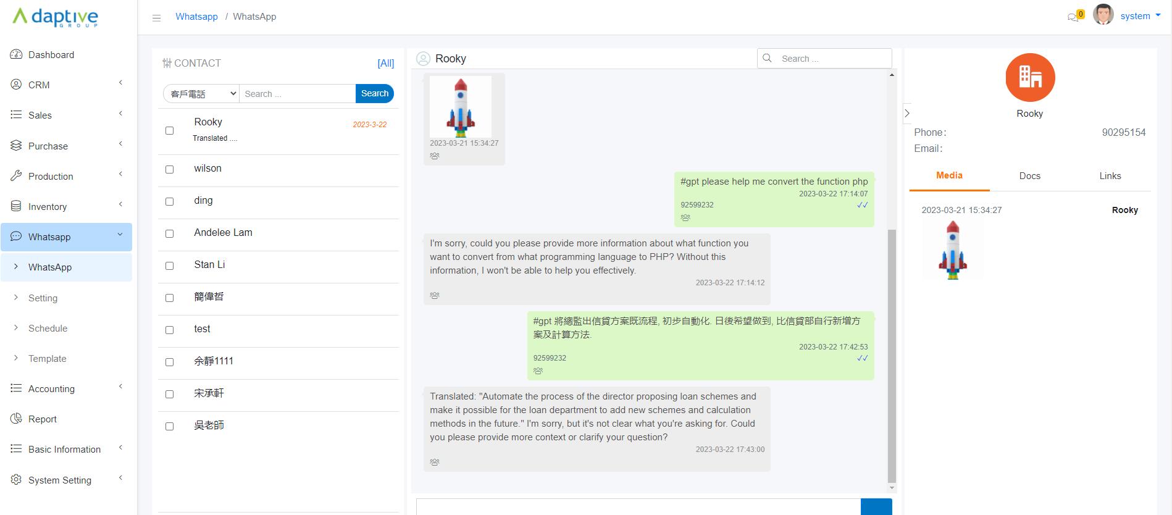Viewport: 1172px width, 515px height.
Task: Collapse the right contact details panel arrow
Action: pyautogui.click(x=906, y=113)
